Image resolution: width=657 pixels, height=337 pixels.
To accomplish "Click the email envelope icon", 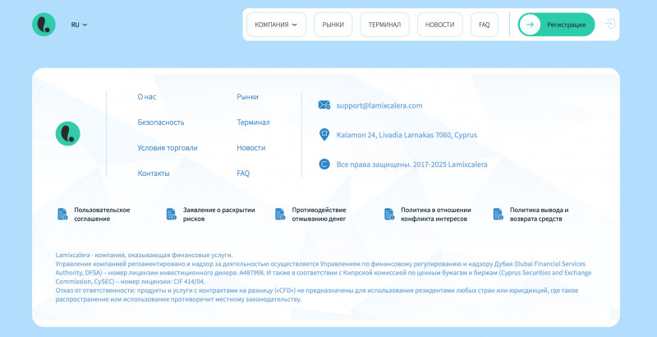I will tap(324, 105).
